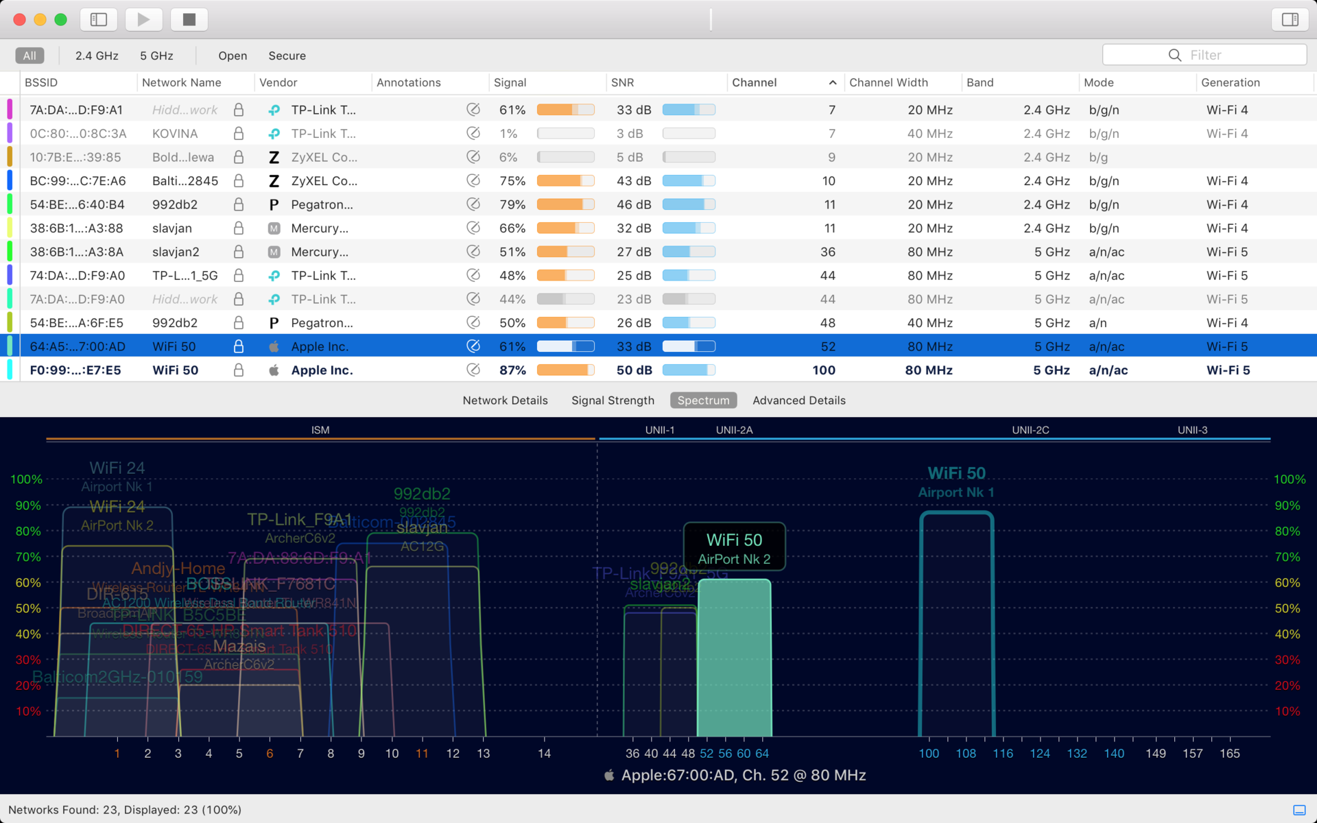Image resolution: width=1317 pixels, height=823 pixels.
Task: Click Apple vendor icon in F0:99 row
Action: (x=274, y=370)
